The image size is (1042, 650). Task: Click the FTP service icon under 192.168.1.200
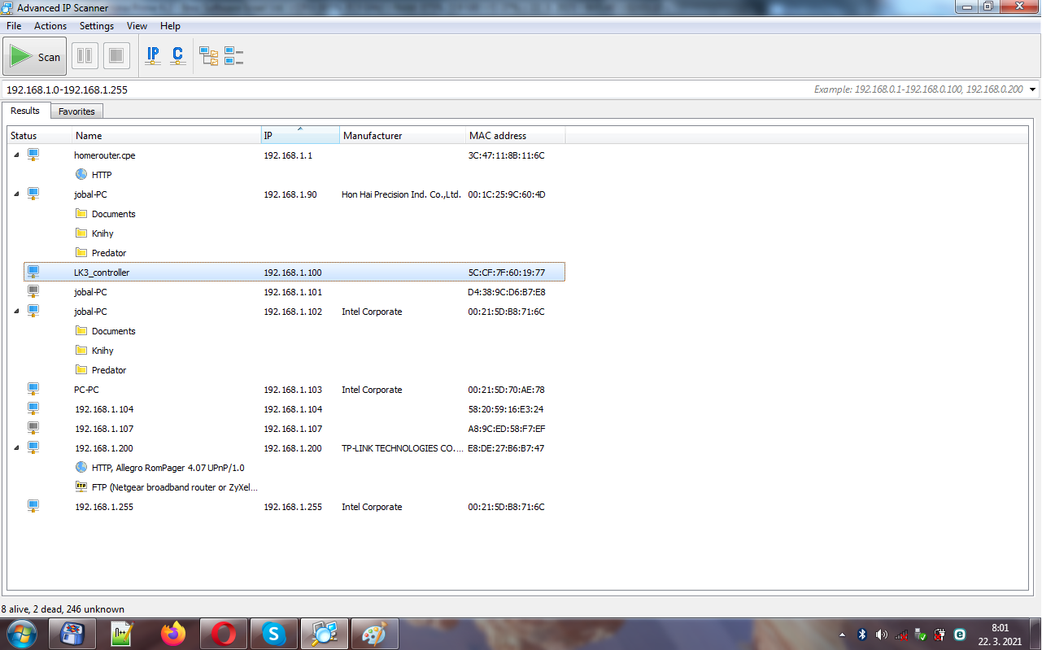tap(81, 486)
